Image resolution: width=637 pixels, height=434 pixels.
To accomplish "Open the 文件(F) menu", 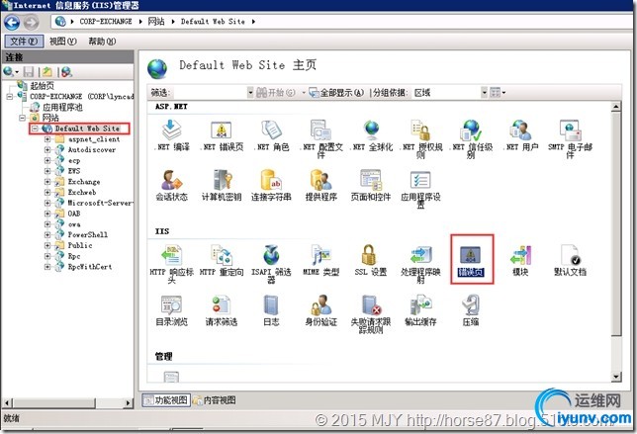I will tap(24, 41).
